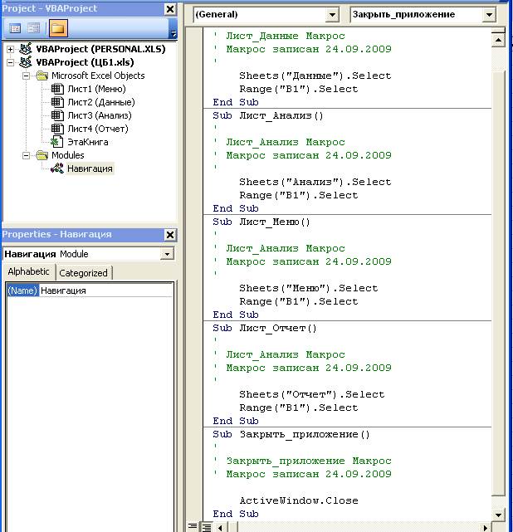
Task: Click Microsoft Excel Objects folder icon
Action: click(42, 76)
